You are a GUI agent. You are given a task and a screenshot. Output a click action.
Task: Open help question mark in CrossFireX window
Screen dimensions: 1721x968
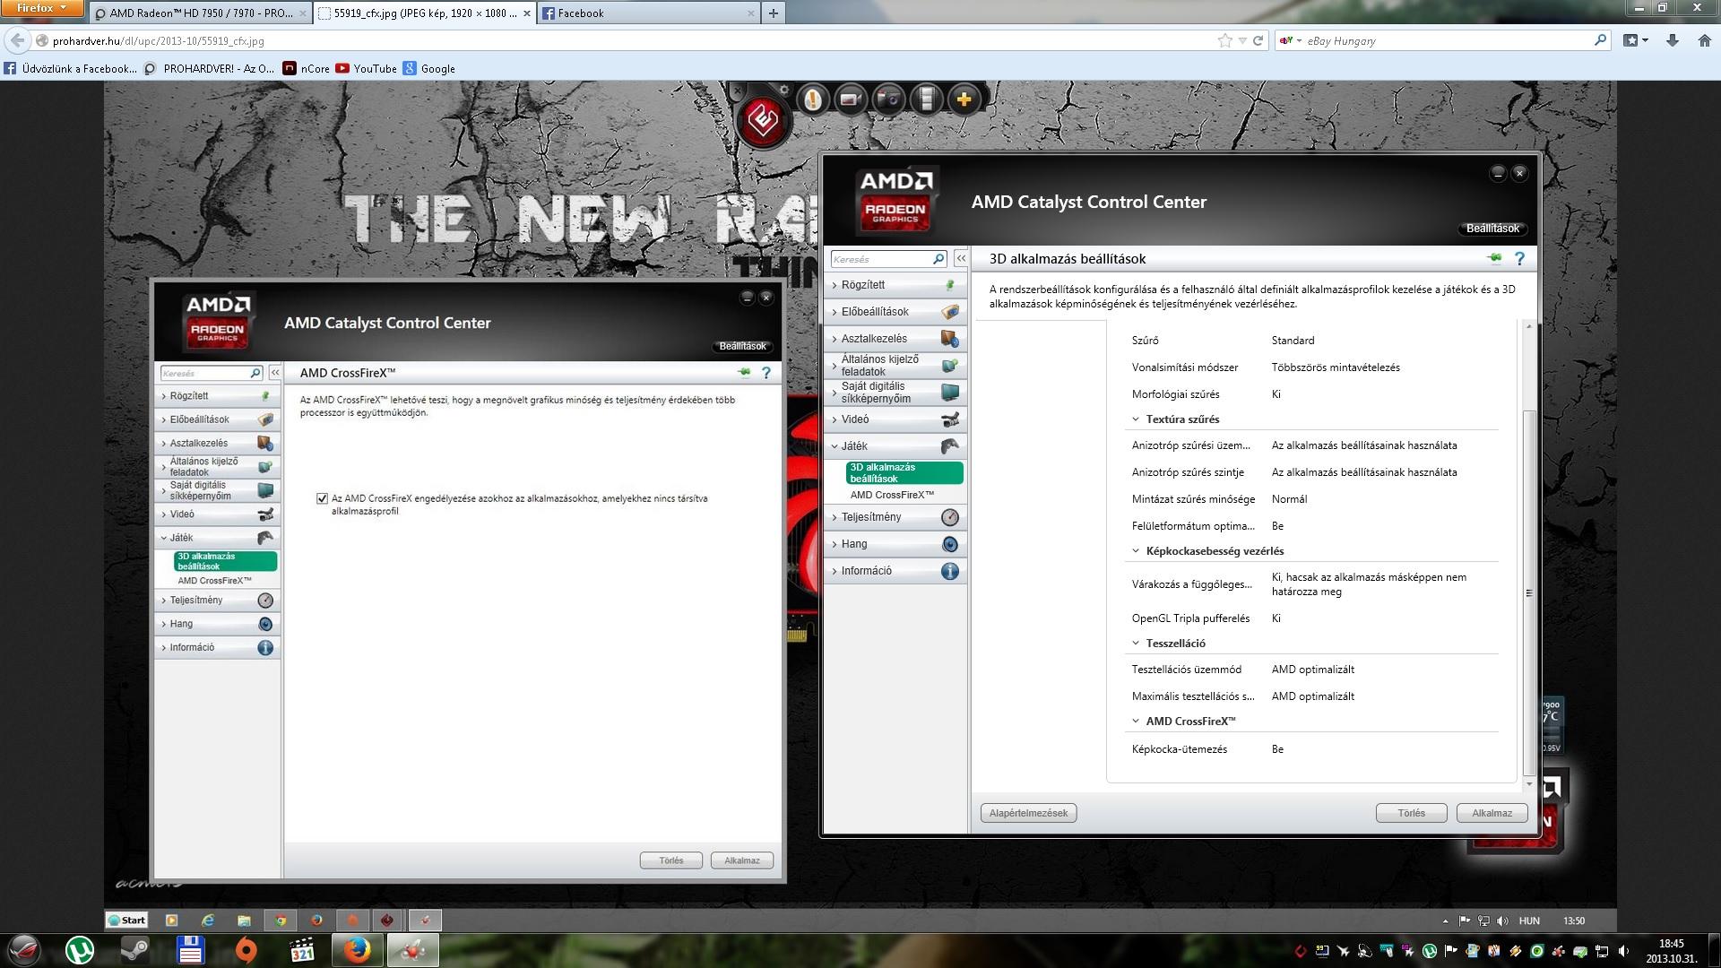(x=766, y=373)
